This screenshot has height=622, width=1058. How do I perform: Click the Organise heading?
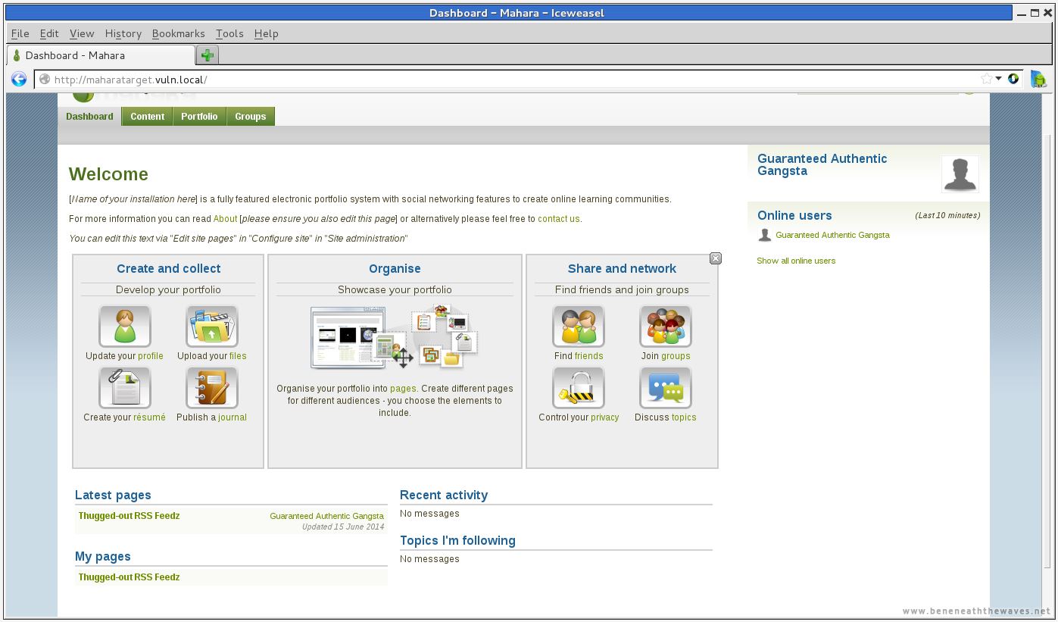[x=395, y=268]
